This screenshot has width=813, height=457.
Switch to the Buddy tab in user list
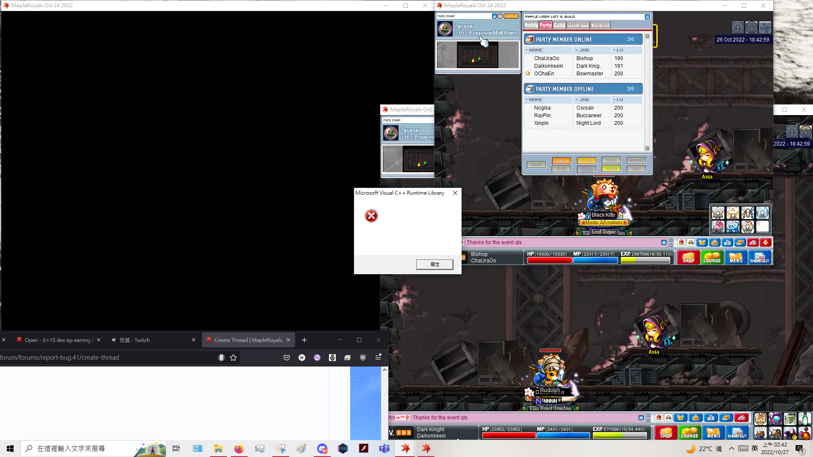[531, 25]
